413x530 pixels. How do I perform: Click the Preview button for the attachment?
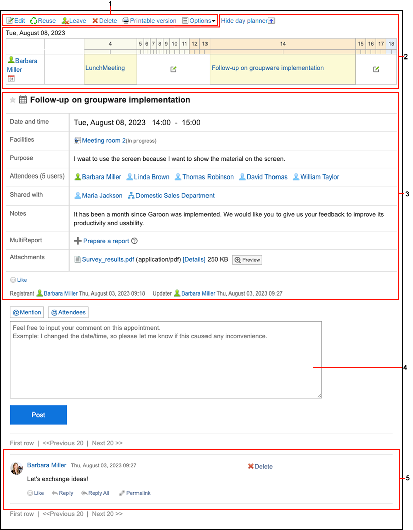[247, 260]
